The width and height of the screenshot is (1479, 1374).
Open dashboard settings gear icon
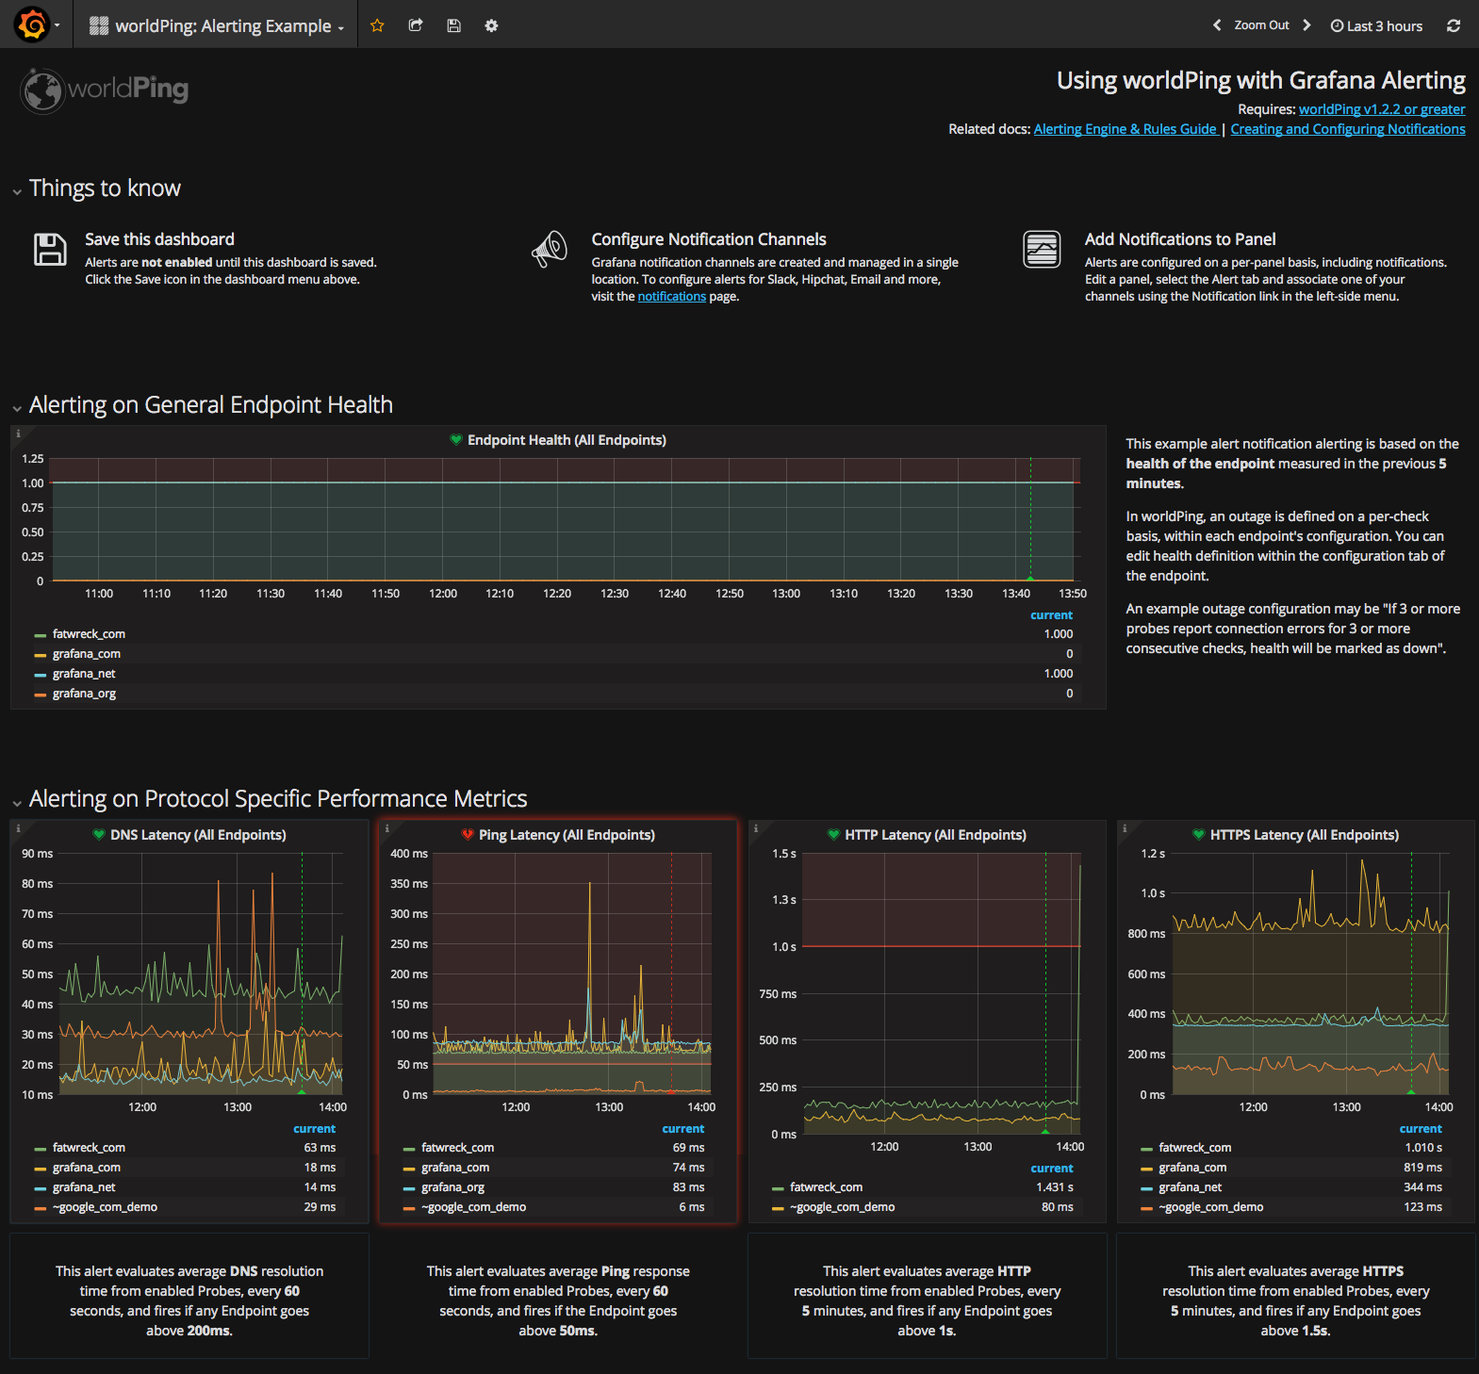pyautogui.click(x=491, y=25)
